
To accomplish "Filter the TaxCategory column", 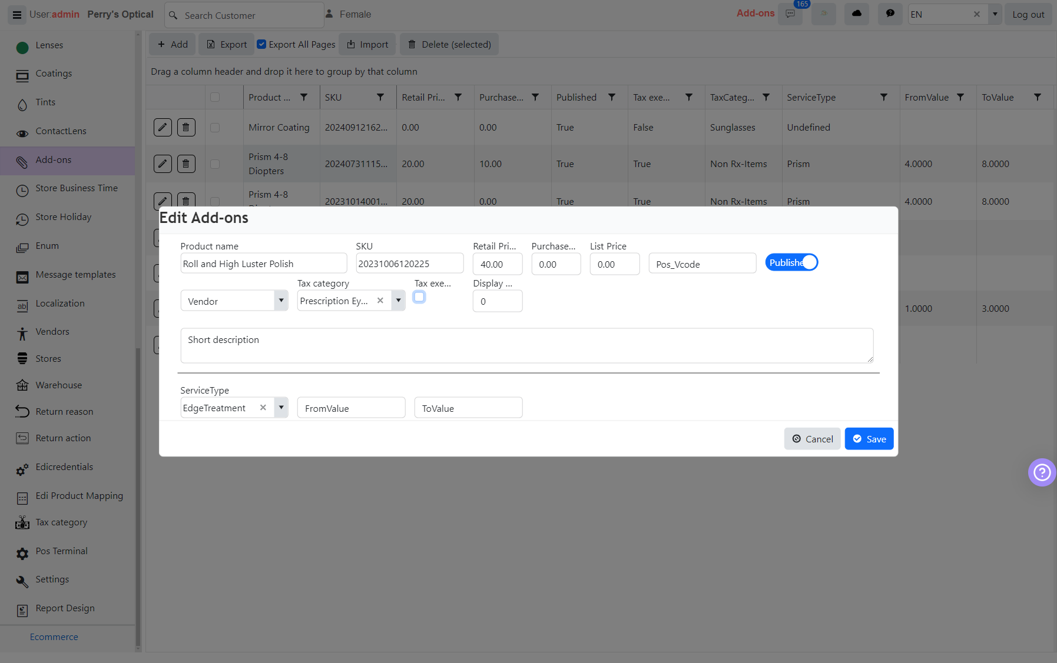I will pos(766,97).
